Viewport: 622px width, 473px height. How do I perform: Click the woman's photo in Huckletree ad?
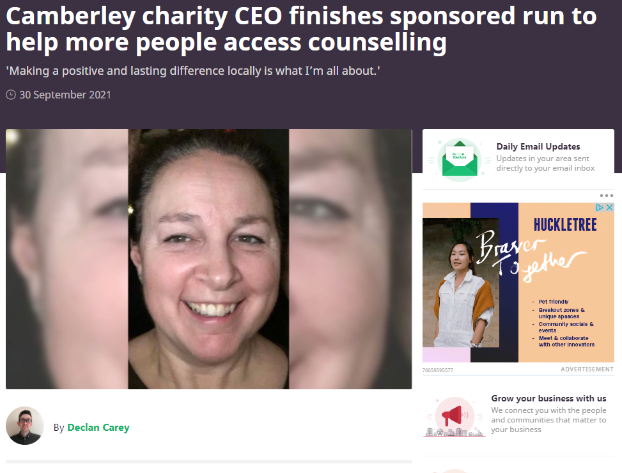tap(460, 283)
